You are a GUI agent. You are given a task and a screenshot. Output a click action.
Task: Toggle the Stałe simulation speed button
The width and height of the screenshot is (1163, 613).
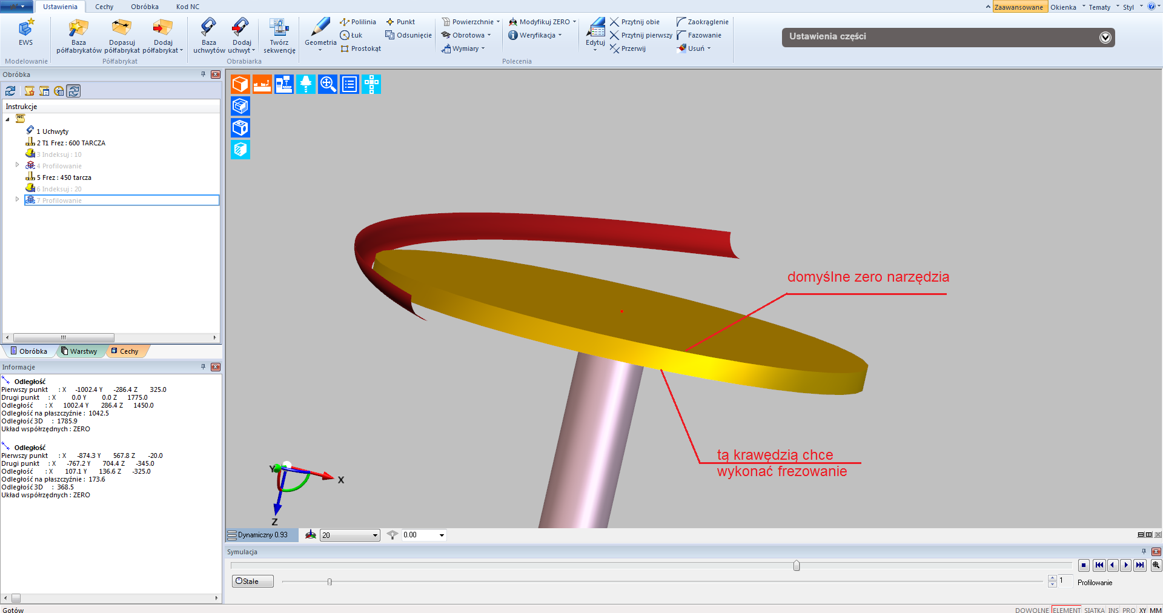[x=253, y=582]
